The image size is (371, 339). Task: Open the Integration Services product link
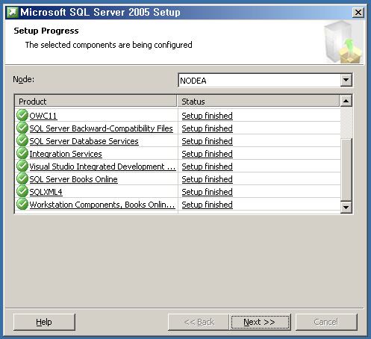[66, 154]
